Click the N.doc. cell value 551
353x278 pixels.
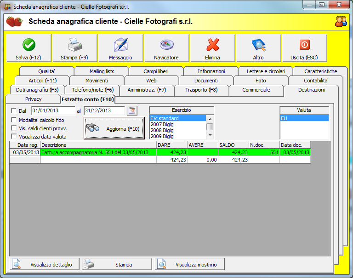click(x=264, y=152)
